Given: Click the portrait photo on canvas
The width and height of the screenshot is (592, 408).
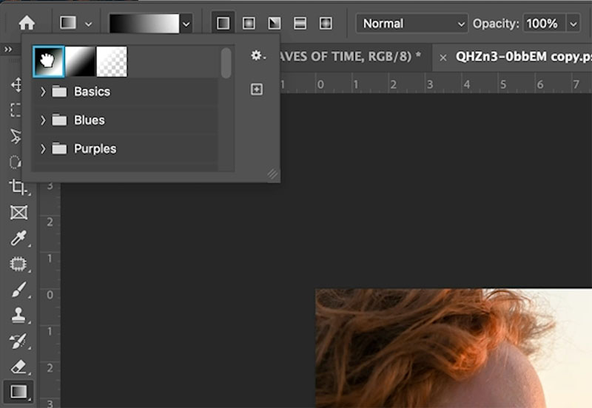Looking at the screenshot, I should [x=453, y=348].
